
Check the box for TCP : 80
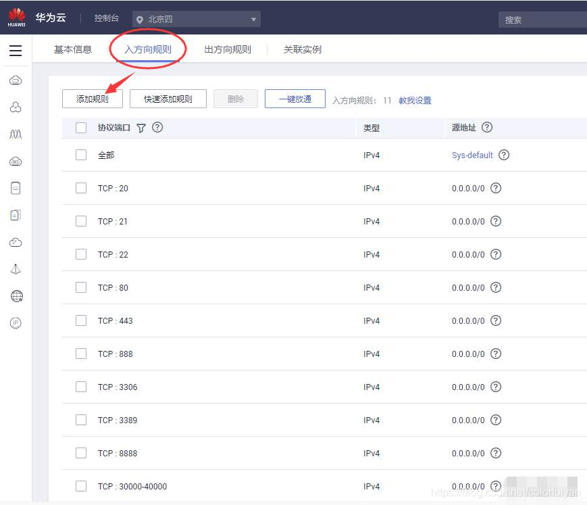81,287
